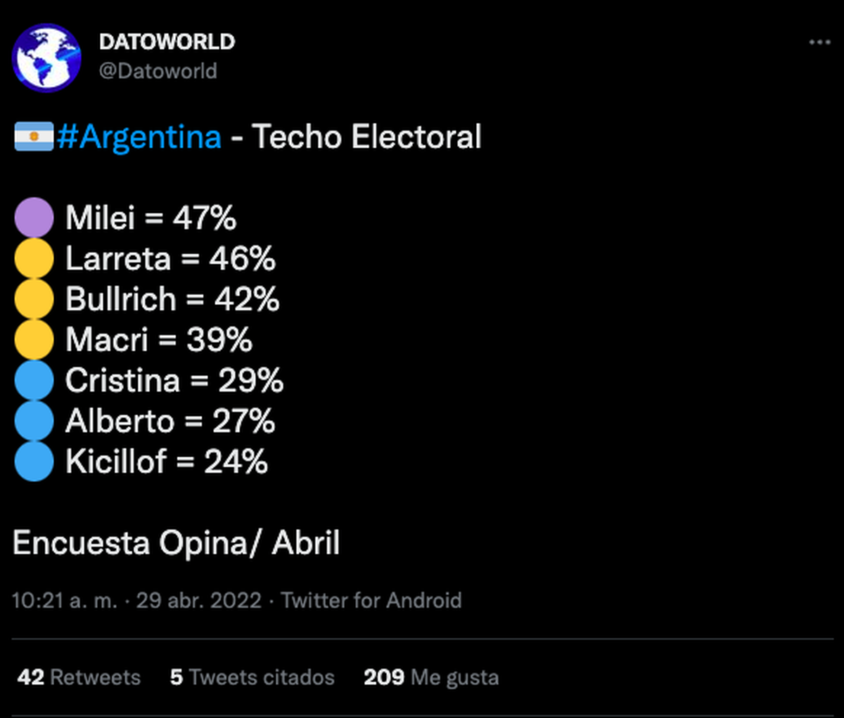Click the yellow circle beside Larreta
Image resolution: width=844 pixels, height=718 pixels.
tap(34, 258)
